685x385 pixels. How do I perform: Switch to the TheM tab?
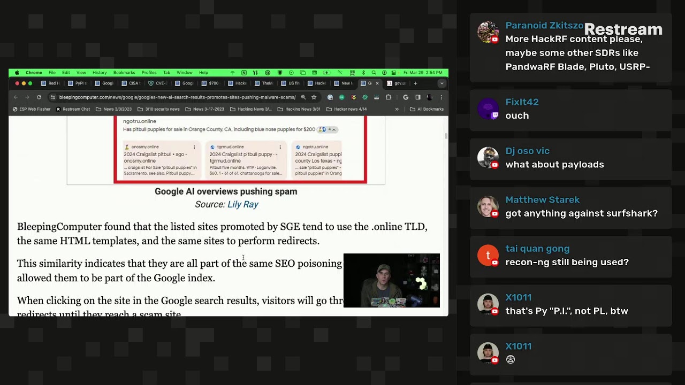point(264,83)
